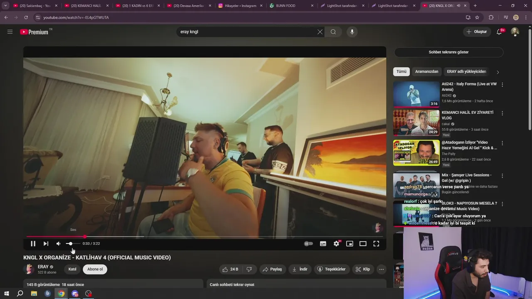Reload the page

click(x=26, y=17)
